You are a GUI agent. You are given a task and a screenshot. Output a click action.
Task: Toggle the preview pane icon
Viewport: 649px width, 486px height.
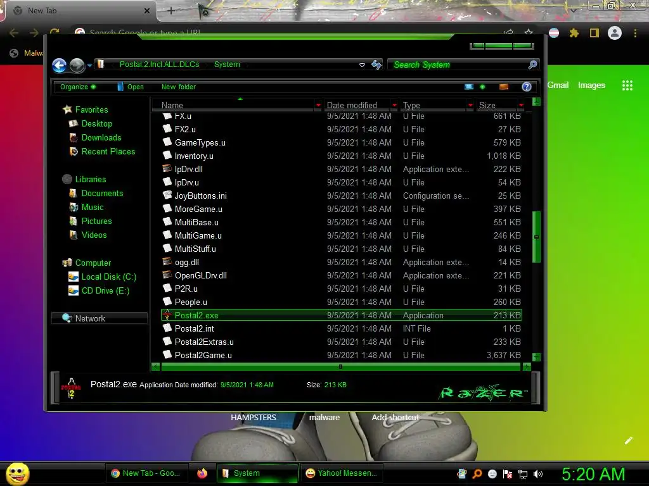point(504,87)
